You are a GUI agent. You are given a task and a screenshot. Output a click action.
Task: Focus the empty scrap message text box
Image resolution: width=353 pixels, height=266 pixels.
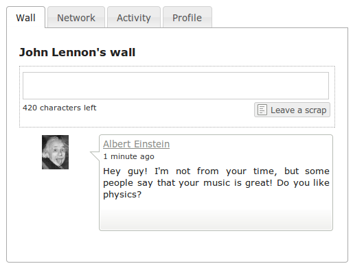176,86
